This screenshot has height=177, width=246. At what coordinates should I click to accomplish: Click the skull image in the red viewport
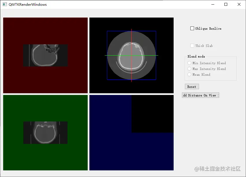coord(45,55)
